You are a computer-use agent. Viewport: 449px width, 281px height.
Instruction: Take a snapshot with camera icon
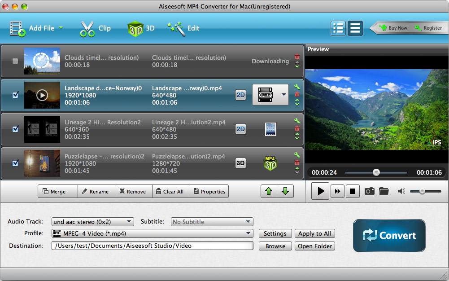(x=370, y=191)
